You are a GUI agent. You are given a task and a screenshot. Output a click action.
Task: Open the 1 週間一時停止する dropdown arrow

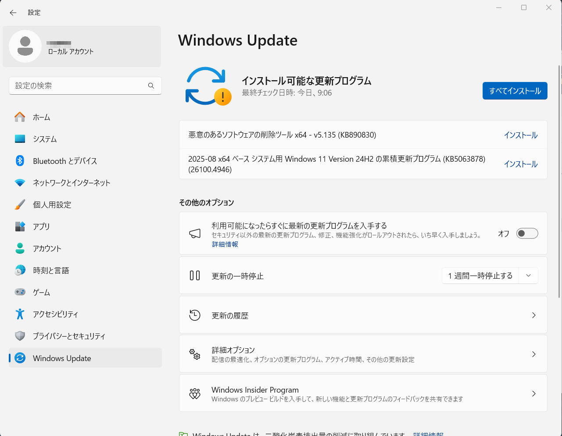click(x=528, y=276)
